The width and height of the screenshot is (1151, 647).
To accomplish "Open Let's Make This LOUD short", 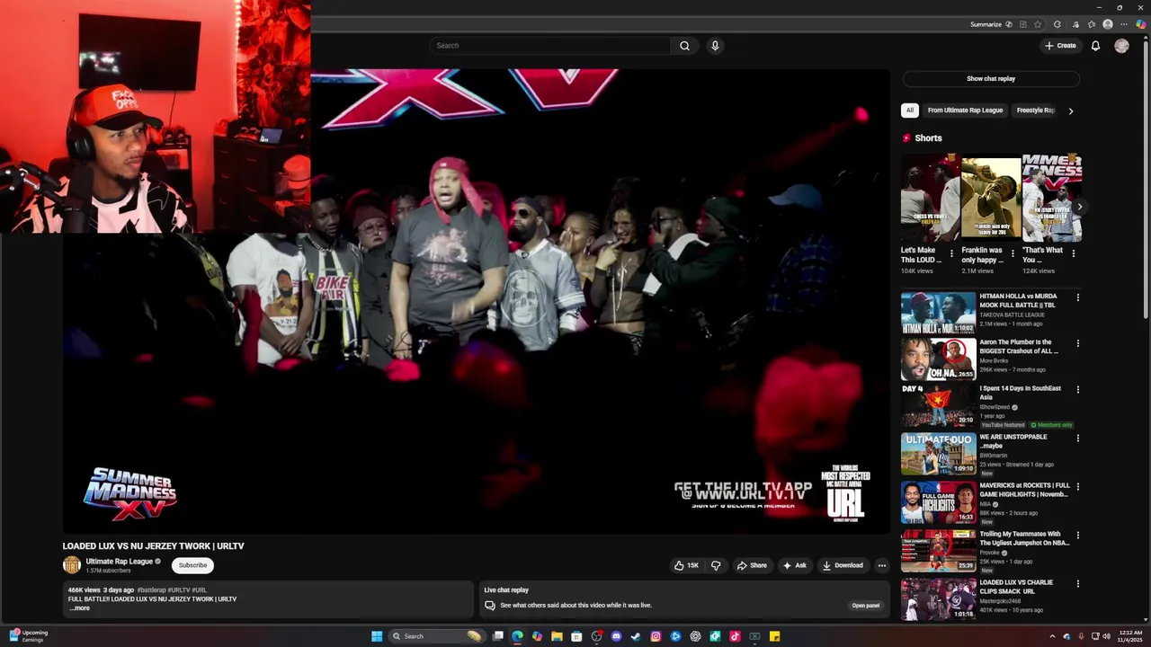I will (930, 198).
